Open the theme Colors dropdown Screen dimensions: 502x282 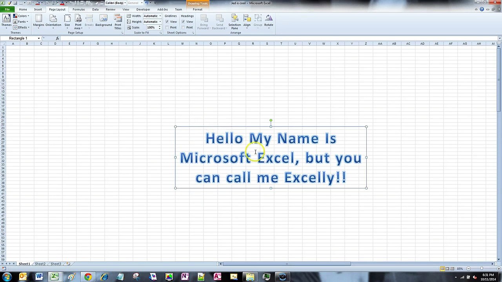click(x=21, y=16)
